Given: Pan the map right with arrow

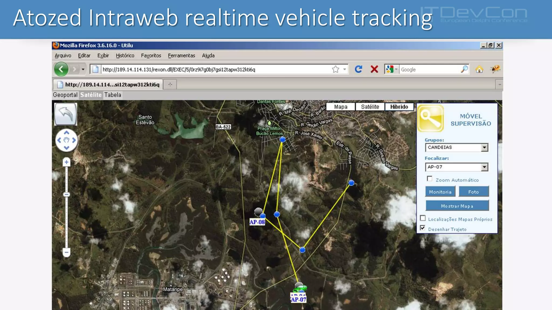Looking at the screenshot, I should click(74, 140).
